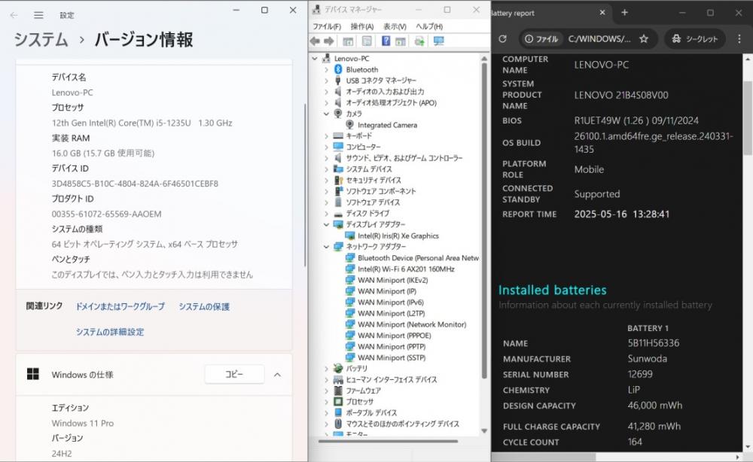Collapse the ネットワーク アダプター category
Image resolution: width=753 pixels, height=462 pixels.
(327, 247)
